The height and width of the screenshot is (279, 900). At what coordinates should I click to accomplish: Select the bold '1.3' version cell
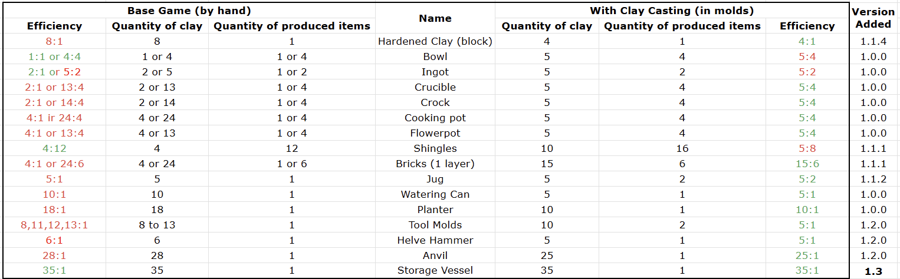pos(873,271)
